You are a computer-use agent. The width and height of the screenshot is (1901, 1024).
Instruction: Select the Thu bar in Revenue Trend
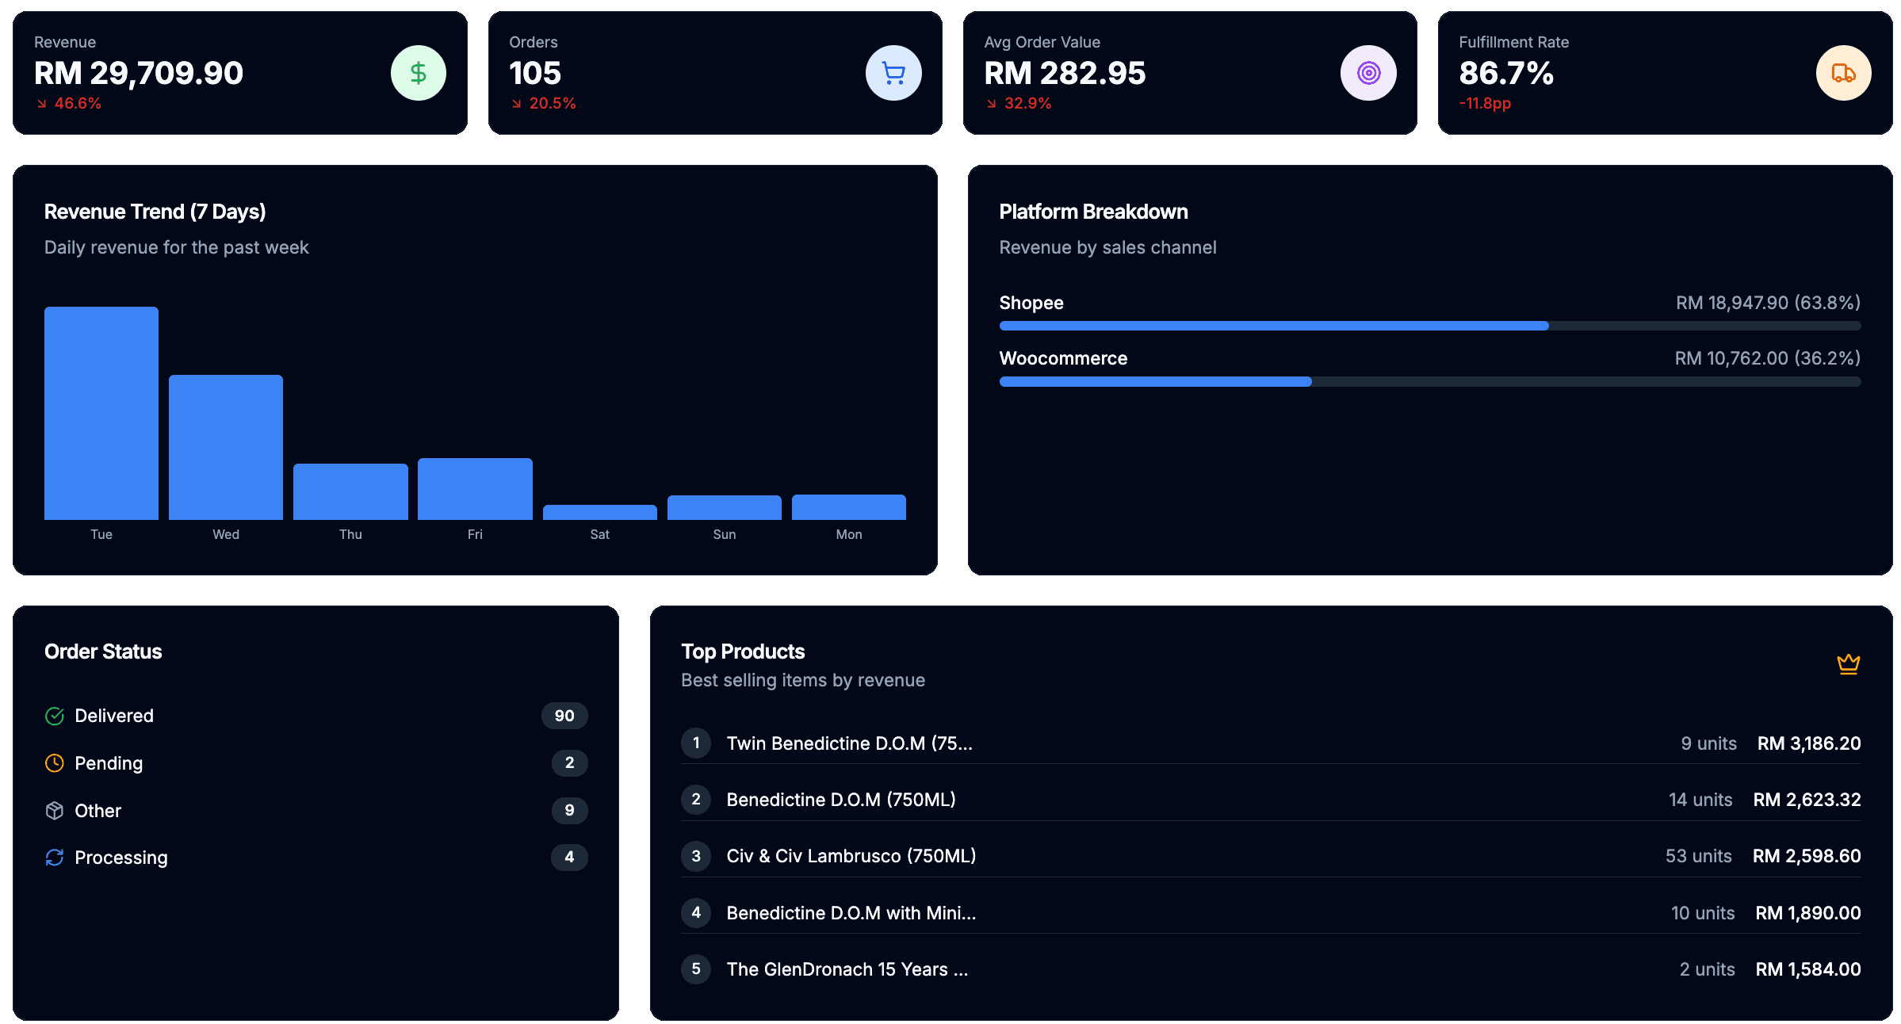click(x=350, y=491)
